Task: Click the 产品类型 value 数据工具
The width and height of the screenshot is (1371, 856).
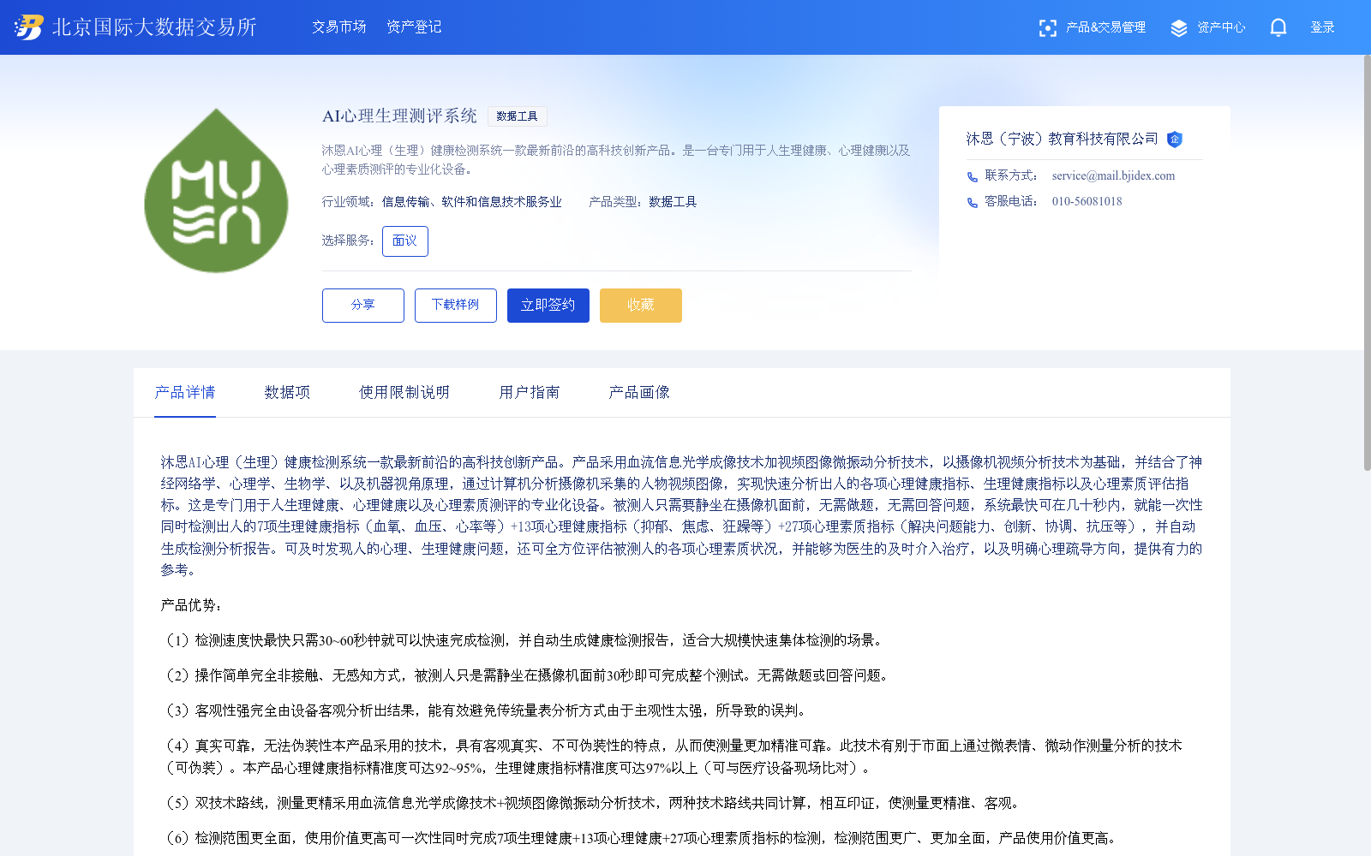Action: tap(673, 202)
